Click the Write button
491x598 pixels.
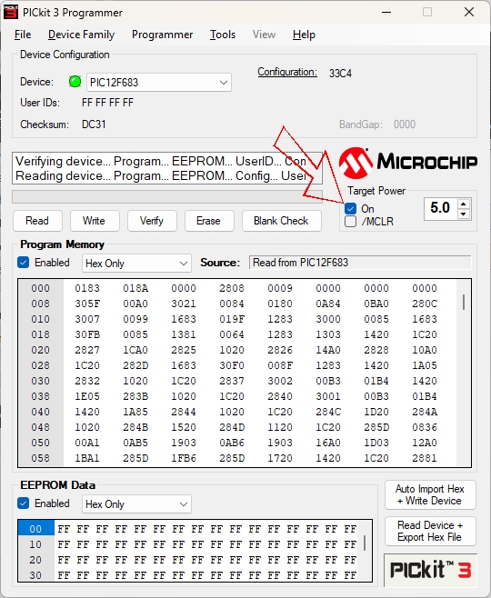pyautogui.click(x=95, y=221)
